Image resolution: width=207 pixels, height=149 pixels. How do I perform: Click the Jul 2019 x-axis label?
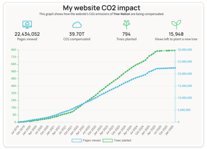point(14,129)
